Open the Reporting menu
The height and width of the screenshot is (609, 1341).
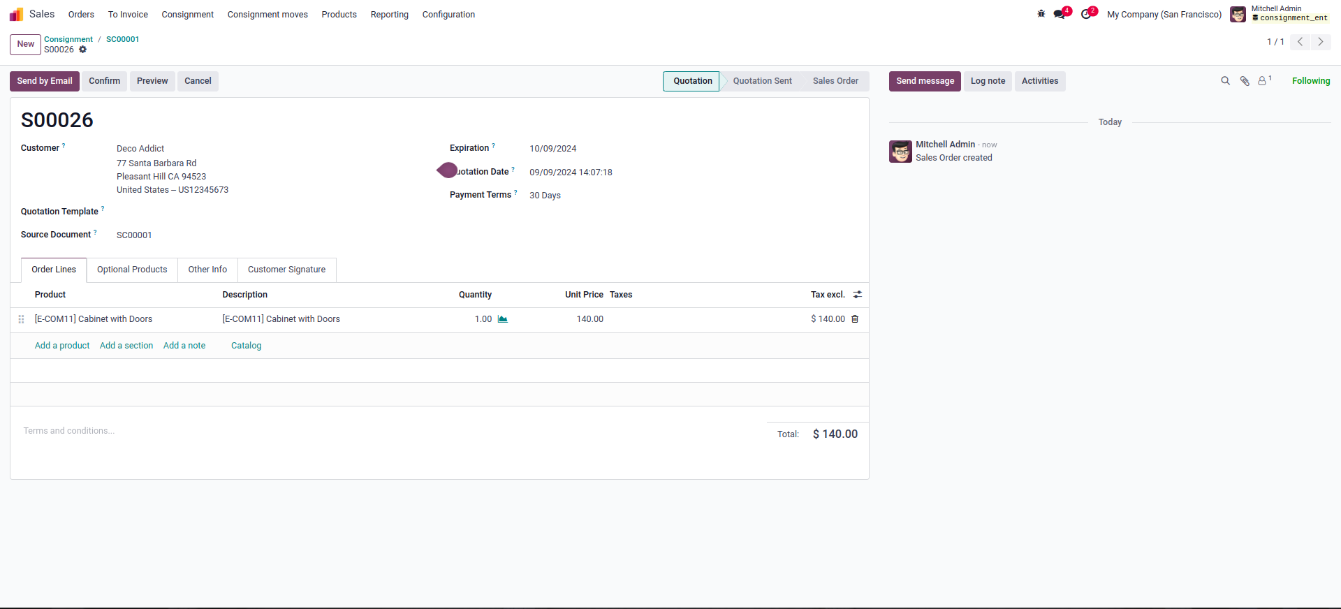[x=390, y=15]
